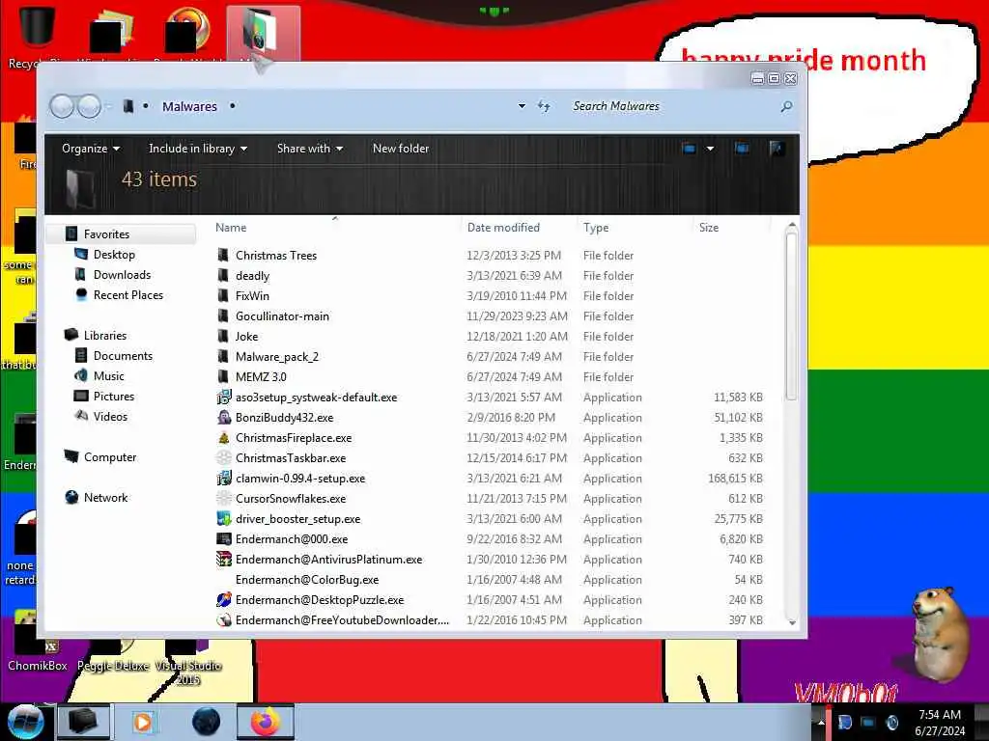
Task: Click the Back navigation button
Action: coord(62,106)
